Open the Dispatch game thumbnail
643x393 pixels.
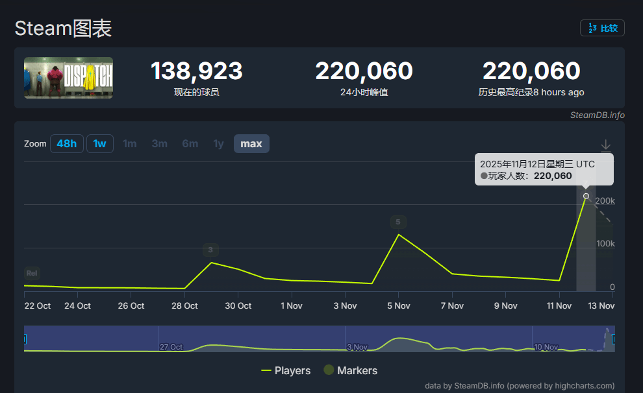click(68, 78)
